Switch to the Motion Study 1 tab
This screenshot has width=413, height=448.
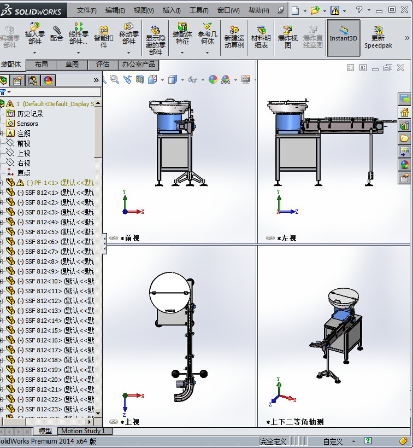click(83, 431)
